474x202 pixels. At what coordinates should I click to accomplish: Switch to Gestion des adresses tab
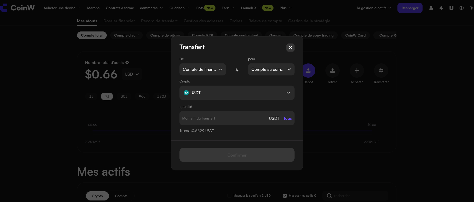[x=204, y=21]
